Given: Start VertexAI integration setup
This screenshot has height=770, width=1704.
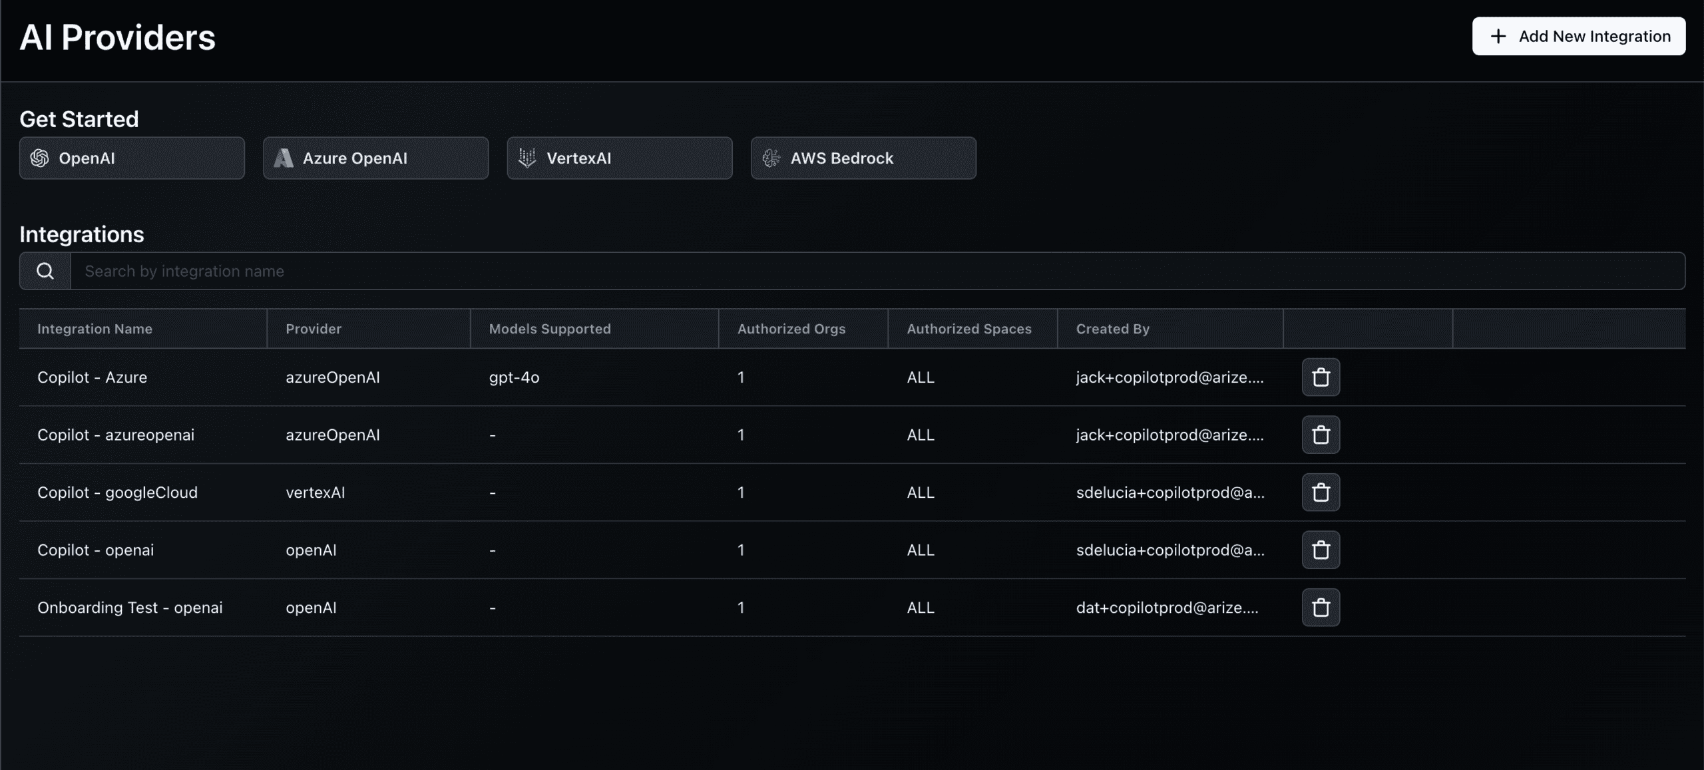Looking at the screenshot, I should pos(619,158).
